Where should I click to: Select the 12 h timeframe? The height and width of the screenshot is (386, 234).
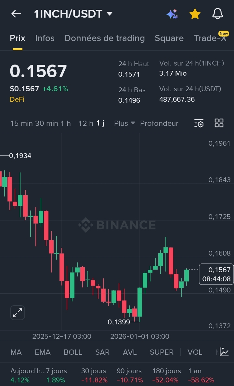[x=85, y=123]
